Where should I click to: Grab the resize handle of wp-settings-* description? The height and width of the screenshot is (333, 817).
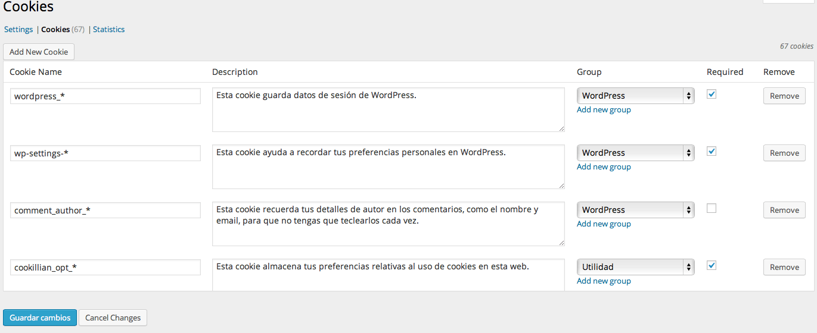561,186
